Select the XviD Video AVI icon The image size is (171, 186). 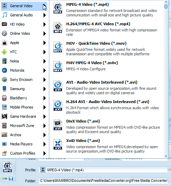(58, 144)
